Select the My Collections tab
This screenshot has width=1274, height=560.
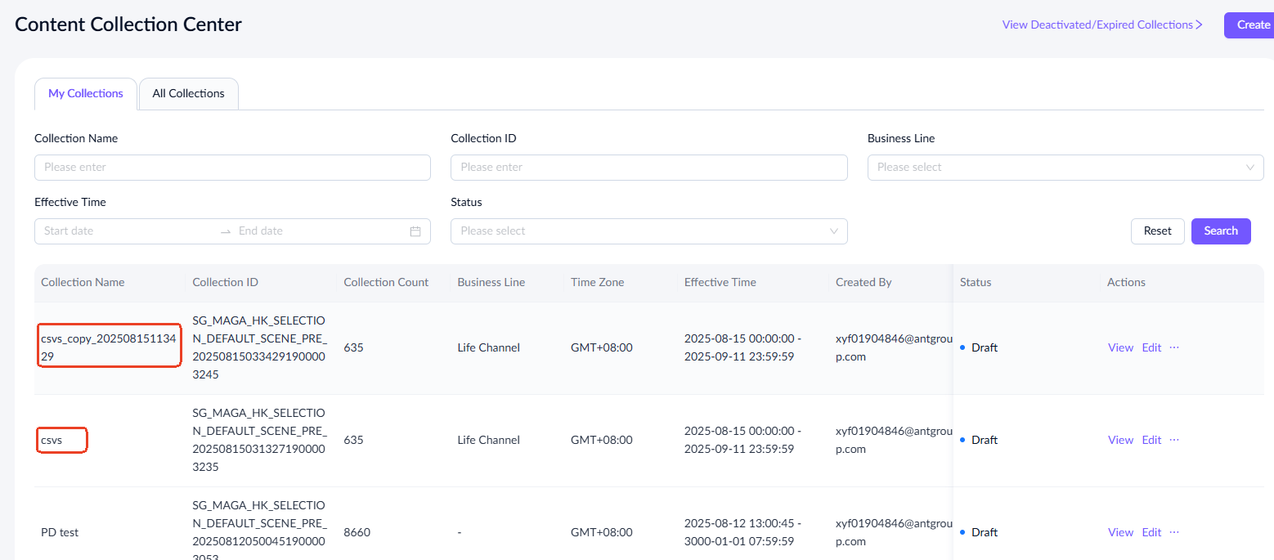(86, 94)
